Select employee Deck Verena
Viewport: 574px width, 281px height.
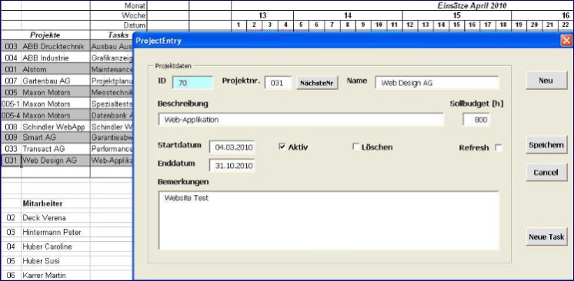(x=55, y=218)
